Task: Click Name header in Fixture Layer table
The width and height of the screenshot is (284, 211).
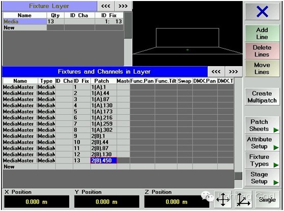Action: 25,15
